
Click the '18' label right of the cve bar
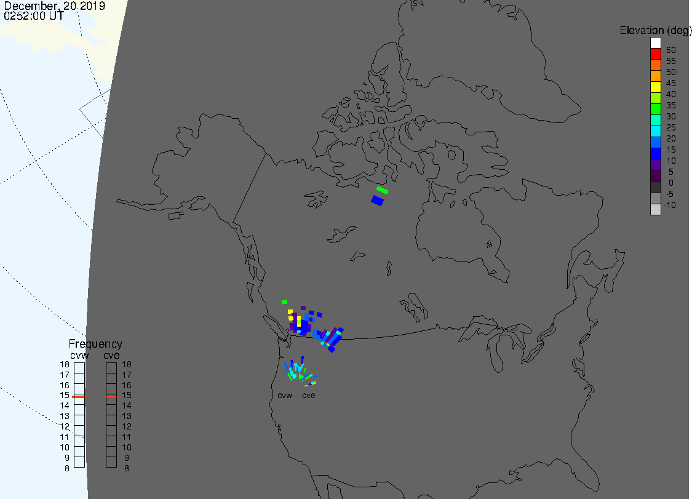(127, 365)
